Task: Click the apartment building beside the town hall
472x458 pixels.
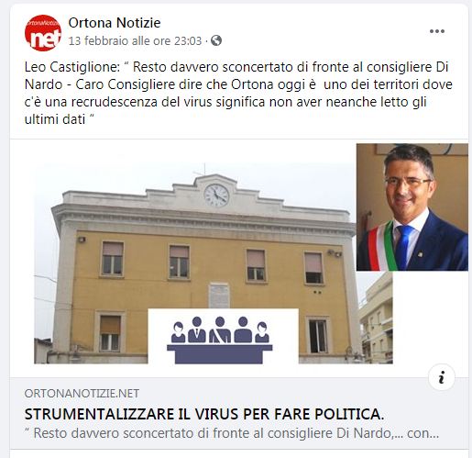Action: 376,318
